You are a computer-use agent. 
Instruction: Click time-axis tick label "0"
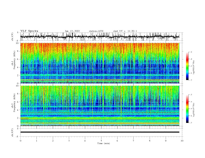[20, 141]
